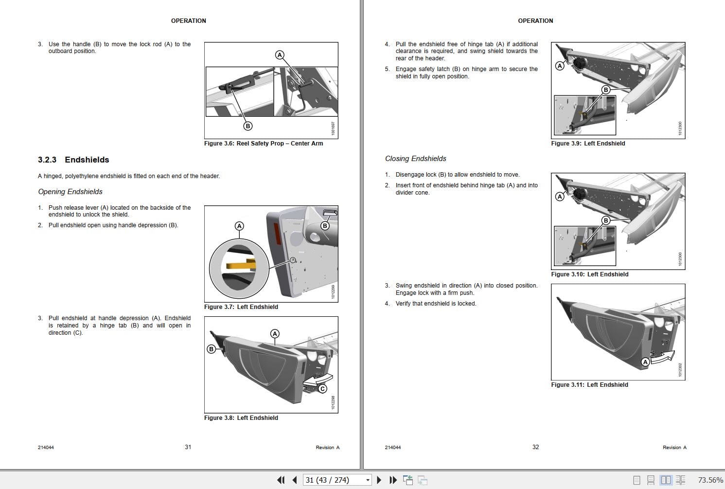This screenshot has width=725, height=489.
Task: Click the 73.56% zoom level
Action: [710, 480]
